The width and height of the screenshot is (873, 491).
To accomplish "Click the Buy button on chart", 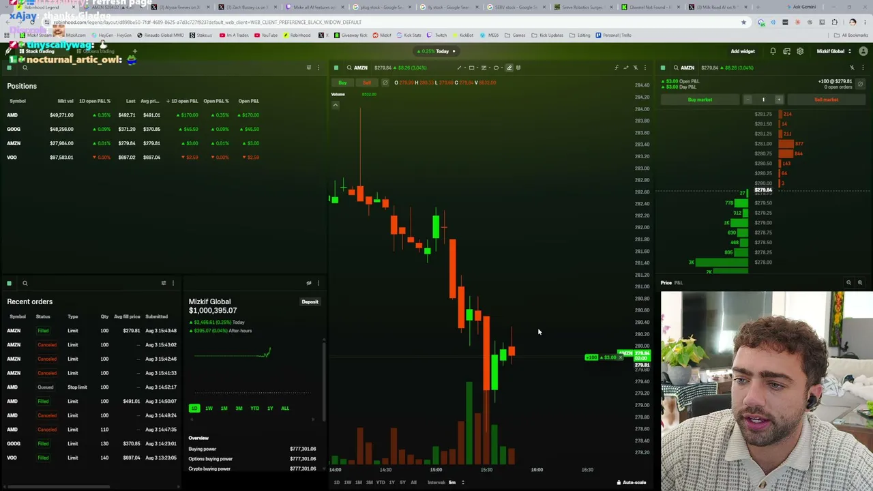I will tap(342, 83).
